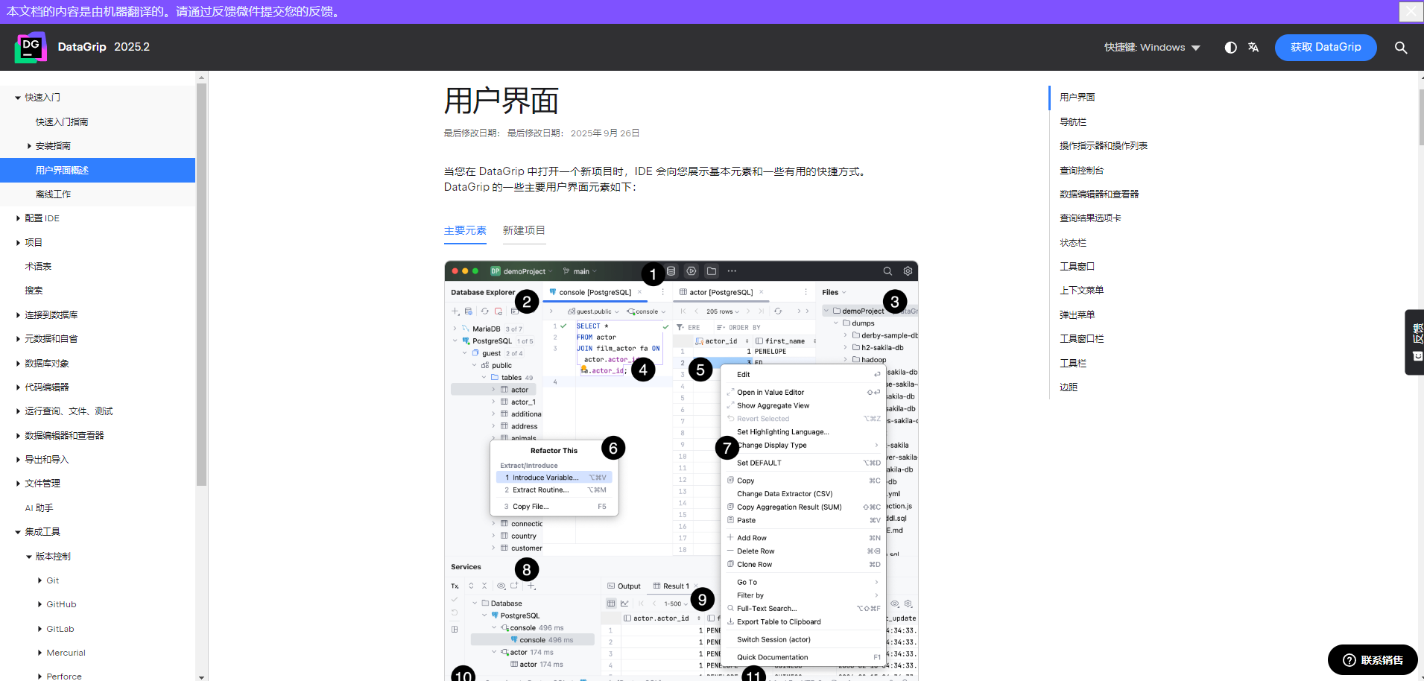Expand the 连接到数据库 section arrow
The image size is (1424, 681).
point(18,315)
